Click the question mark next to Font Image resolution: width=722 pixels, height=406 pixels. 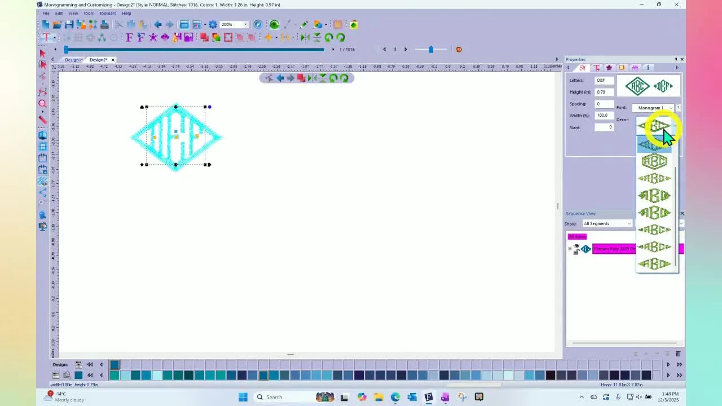678,108
